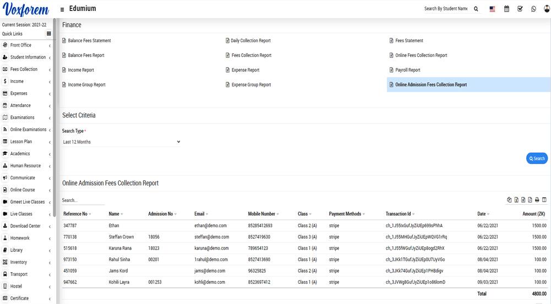Export table to Excel file icon

click(x=516, y=200)
